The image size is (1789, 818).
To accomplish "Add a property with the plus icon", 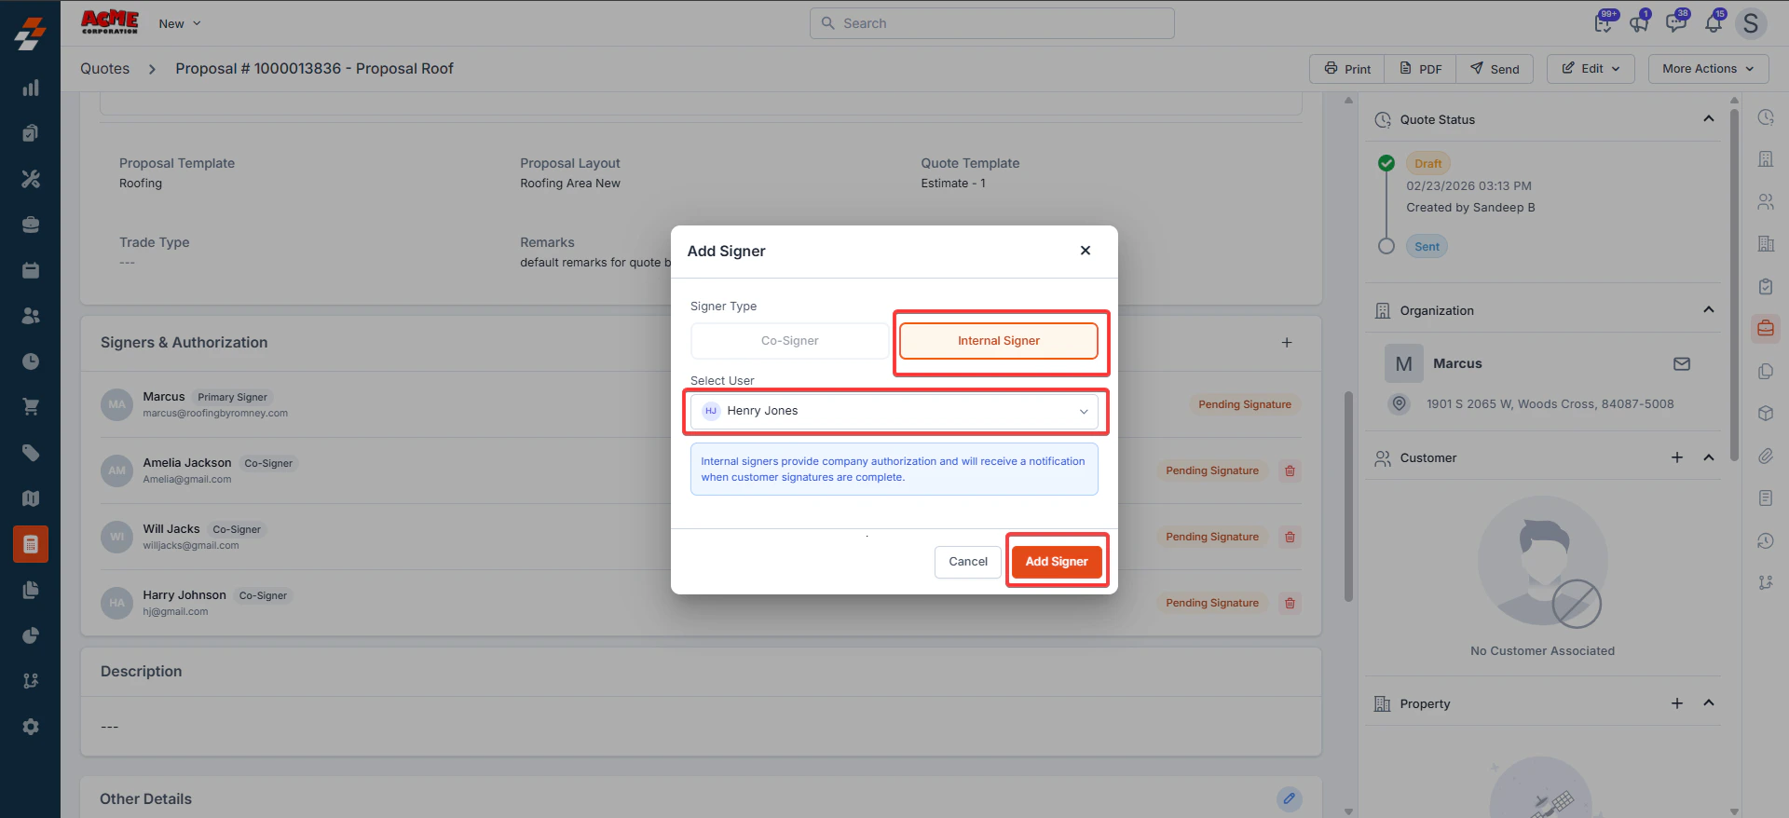I will [x=1676, y=703].
